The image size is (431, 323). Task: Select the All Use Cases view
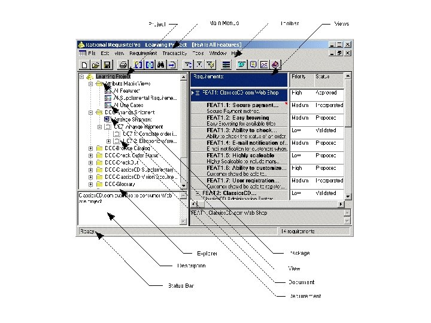point(128,105)
